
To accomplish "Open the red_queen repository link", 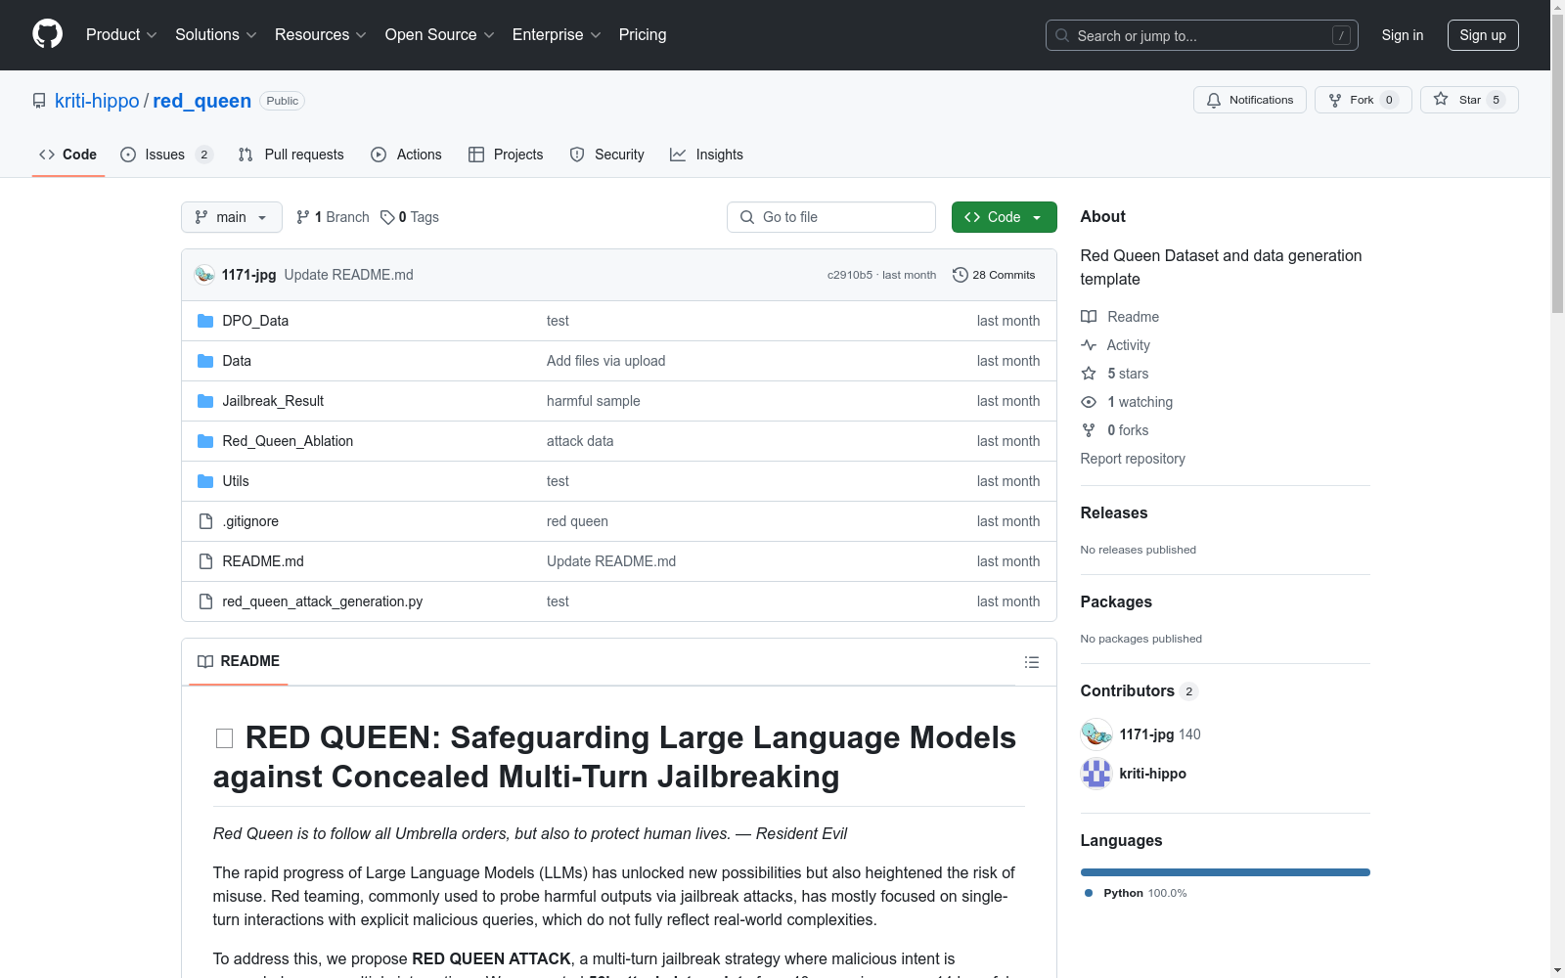I will coord(201,101).
